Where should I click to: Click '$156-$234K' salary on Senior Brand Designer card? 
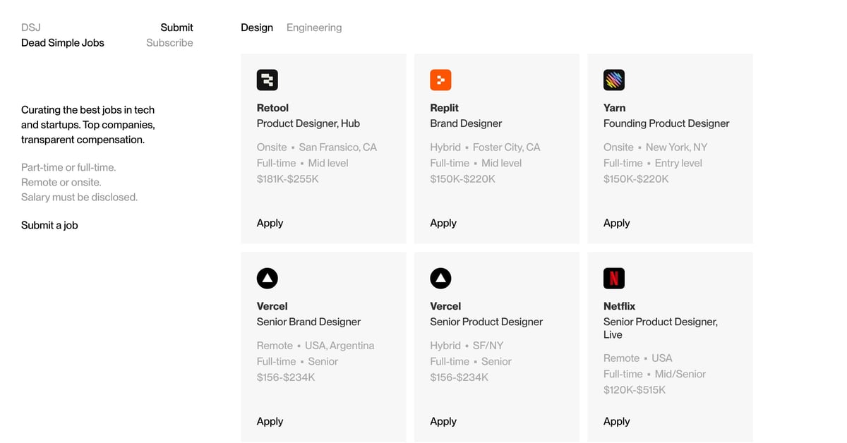[x=286, y=377]
